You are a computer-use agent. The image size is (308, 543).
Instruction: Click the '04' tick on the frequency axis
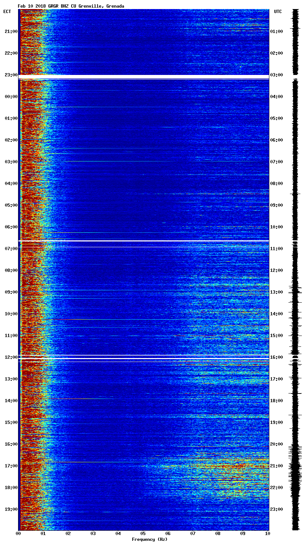pyautogui.click(x=118, y=534)
